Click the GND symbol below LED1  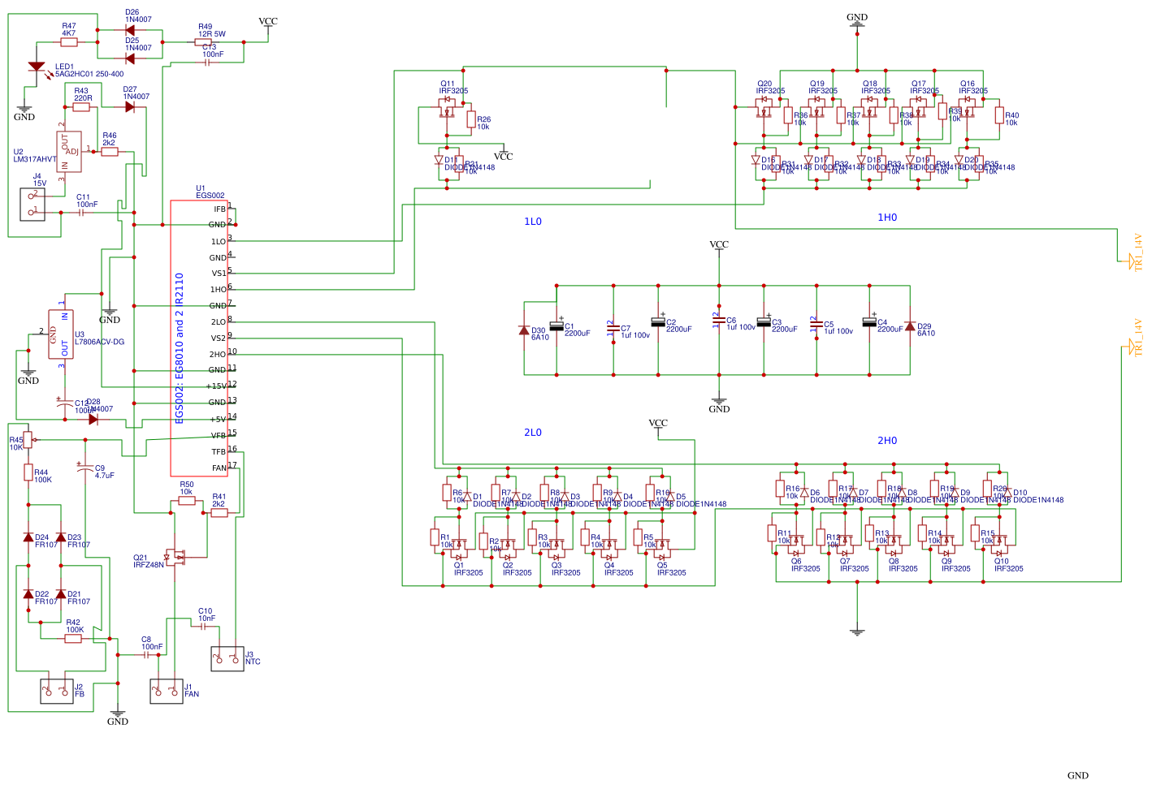(x=24, y=108)
